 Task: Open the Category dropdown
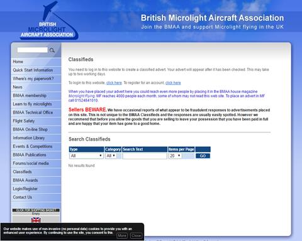click(x=111, y=156)
